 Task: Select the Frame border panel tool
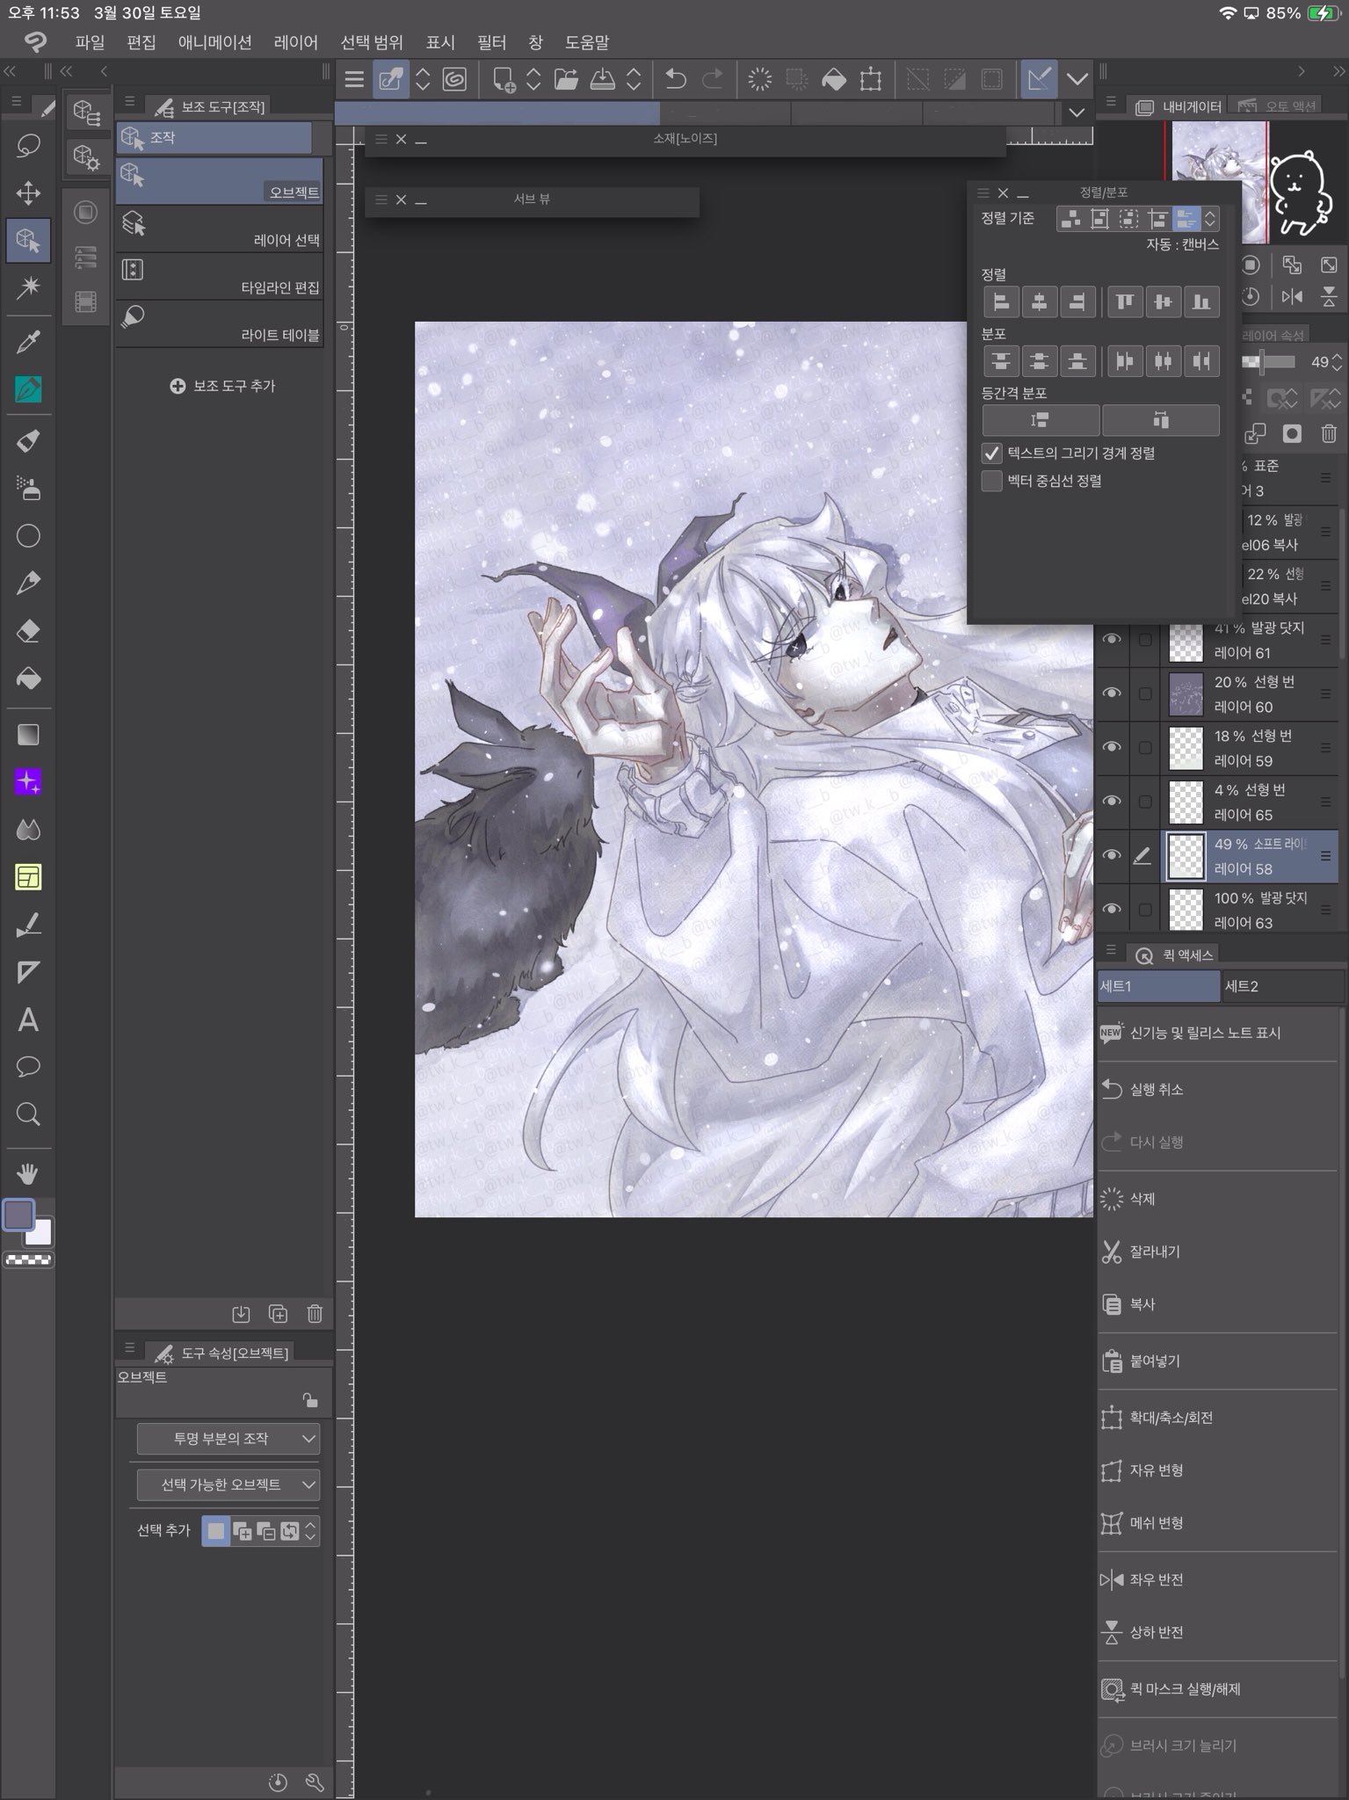28,876
